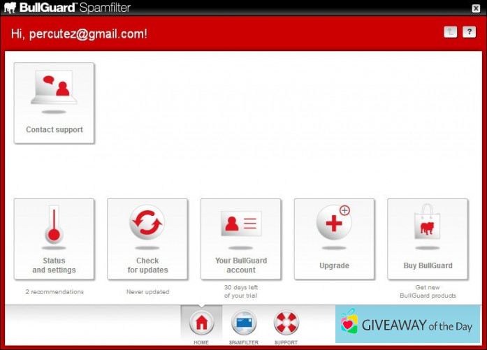Switch to the Spamfilter tab
This screenshot has height=350, width=487.
pyautogui.click(x=244, y=323)
